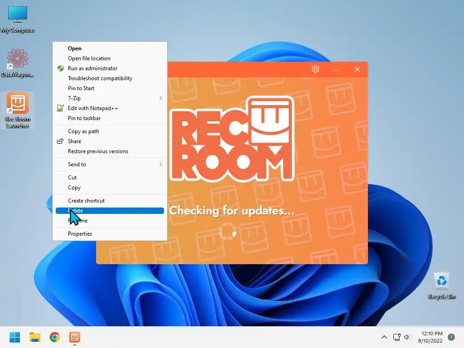Show hidden system tray icons

(x=384, y=337)
